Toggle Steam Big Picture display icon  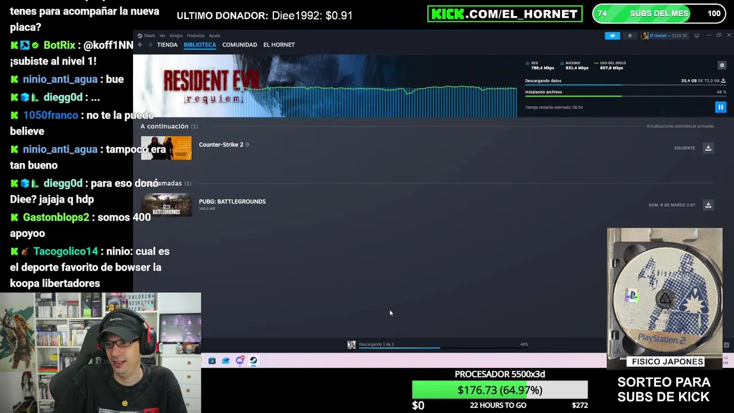697,36
